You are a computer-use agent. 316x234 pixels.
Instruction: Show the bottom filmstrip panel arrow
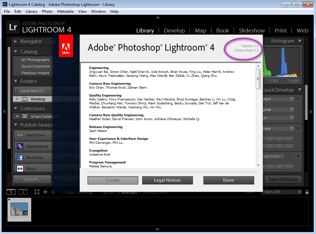point(158,229)
